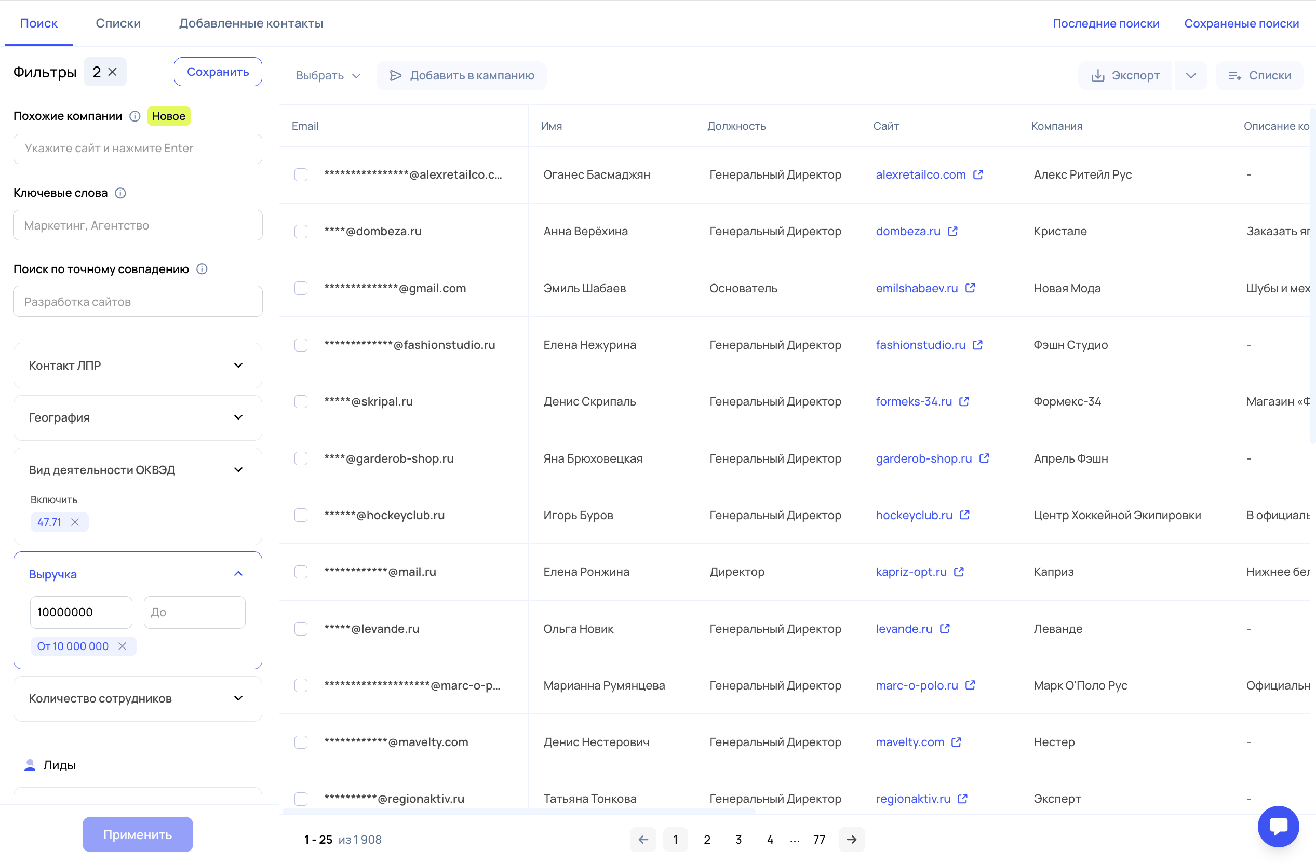Click info icon next to Похожие компании
This screenshot has width=1316, height=864.
pyautogui.click(x=135, y=116)
